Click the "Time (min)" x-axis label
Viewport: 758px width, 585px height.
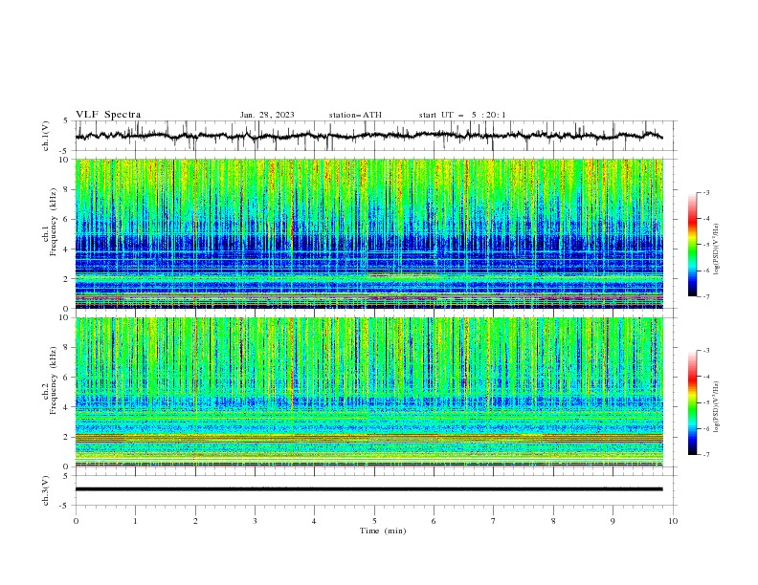(383, 531)
